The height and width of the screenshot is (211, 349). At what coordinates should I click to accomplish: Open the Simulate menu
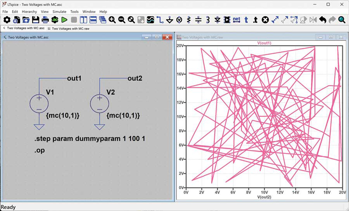pyautogui.click(x=59, y=12)
